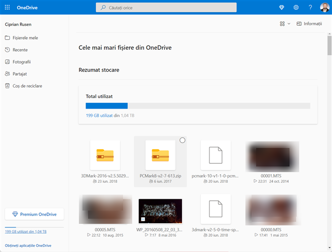Click the '00005.MTS' file name
The height and width of the screenshot is (252, 332).
pyautogui.click(x=105, y=229)
